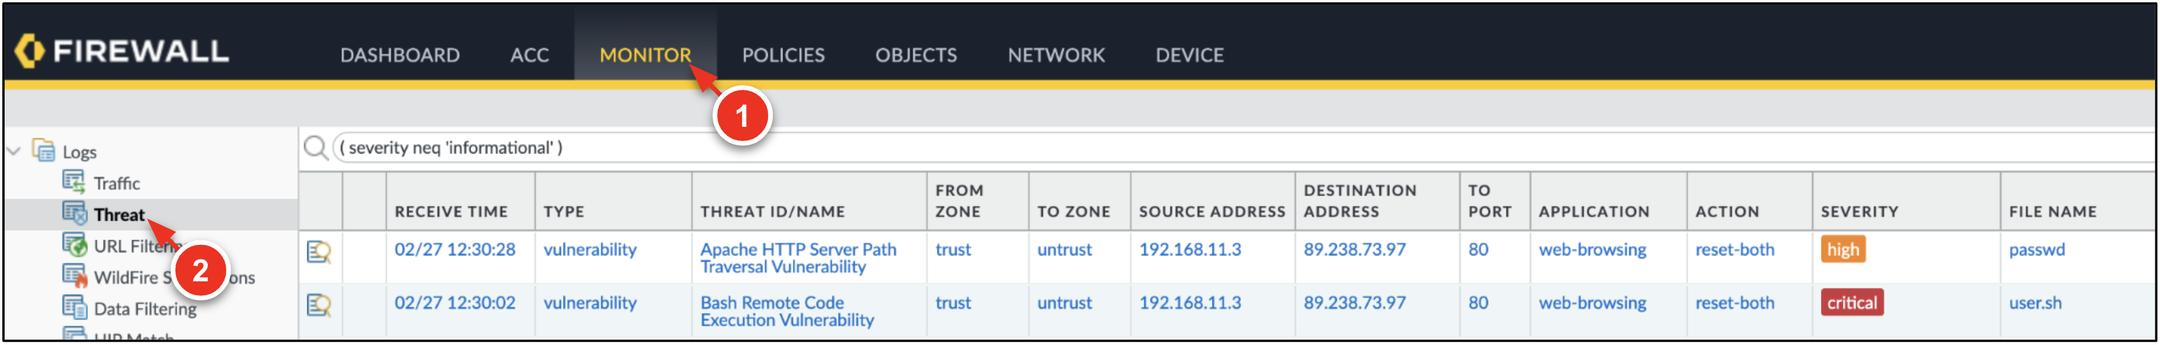Sort by the RECEIVE TIME column header

coord(451,211)
